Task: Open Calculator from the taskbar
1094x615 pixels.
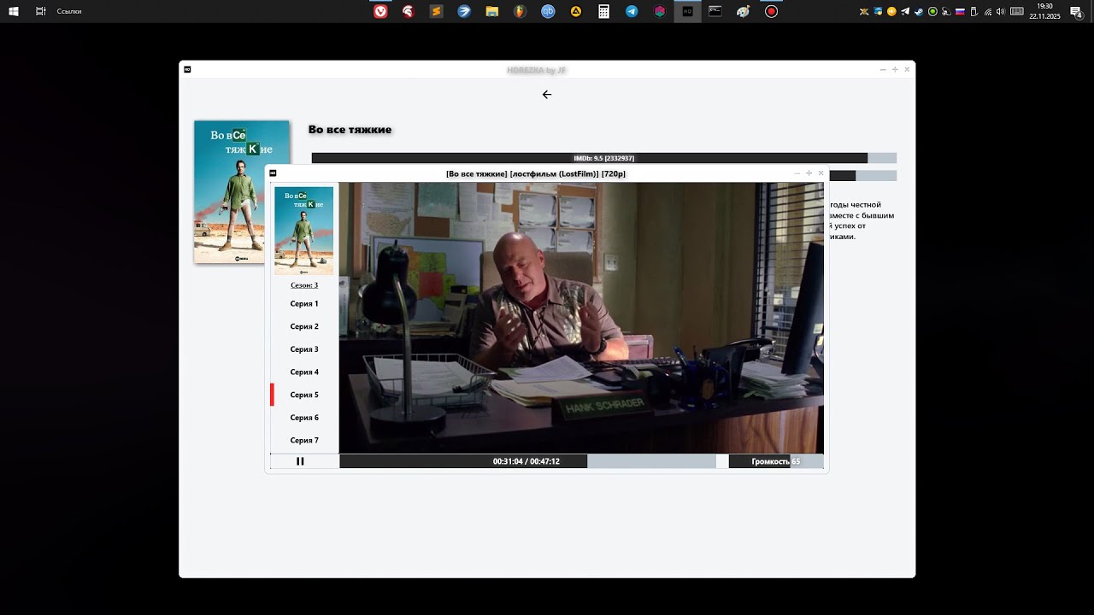Action: (x=603, y=11)
